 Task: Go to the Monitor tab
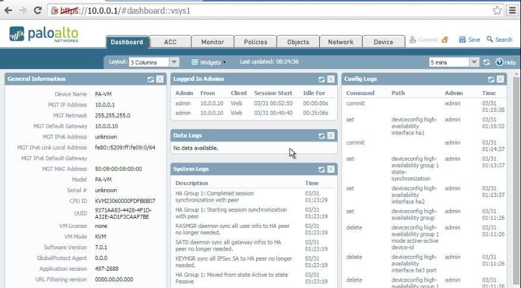[x=212, y=42]
